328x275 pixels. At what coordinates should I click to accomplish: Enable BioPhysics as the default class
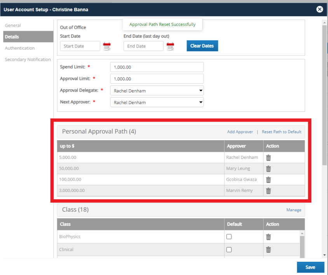click(x=229, y=236)
